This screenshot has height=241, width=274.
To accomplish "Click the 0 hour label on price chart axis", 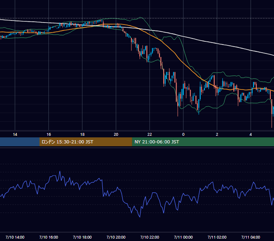I will [183, 135].
